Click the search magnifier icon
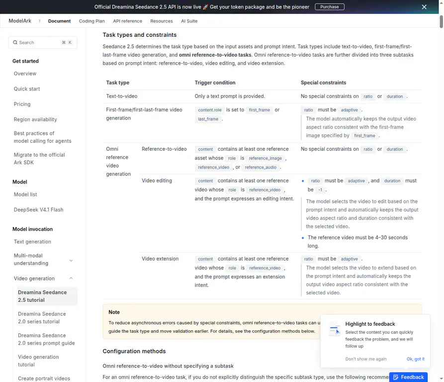Image resolution: width=444 pixels, height=382 pixels. point(15,42)
